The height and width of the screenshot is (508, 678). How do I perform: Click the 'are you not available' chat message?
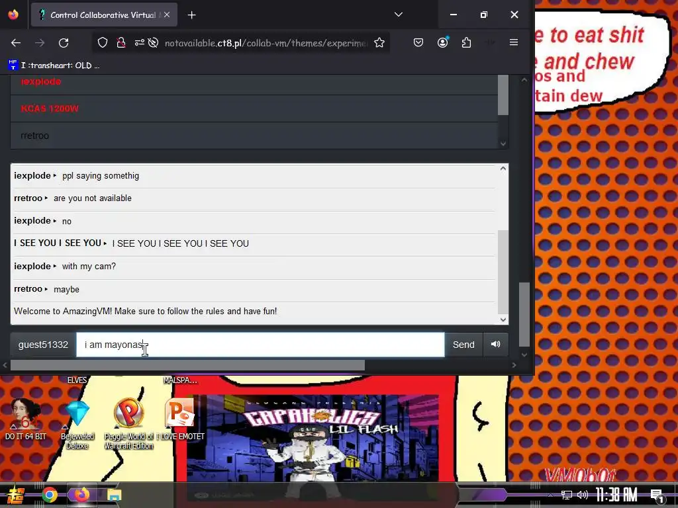(x=93, y=198)
